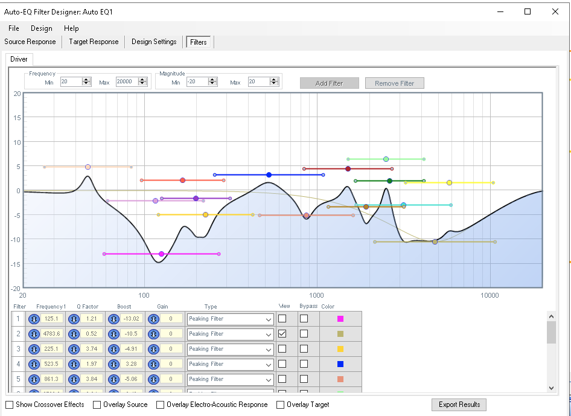Click the Q Factor adjust icon for filter 2

point(74,334)
